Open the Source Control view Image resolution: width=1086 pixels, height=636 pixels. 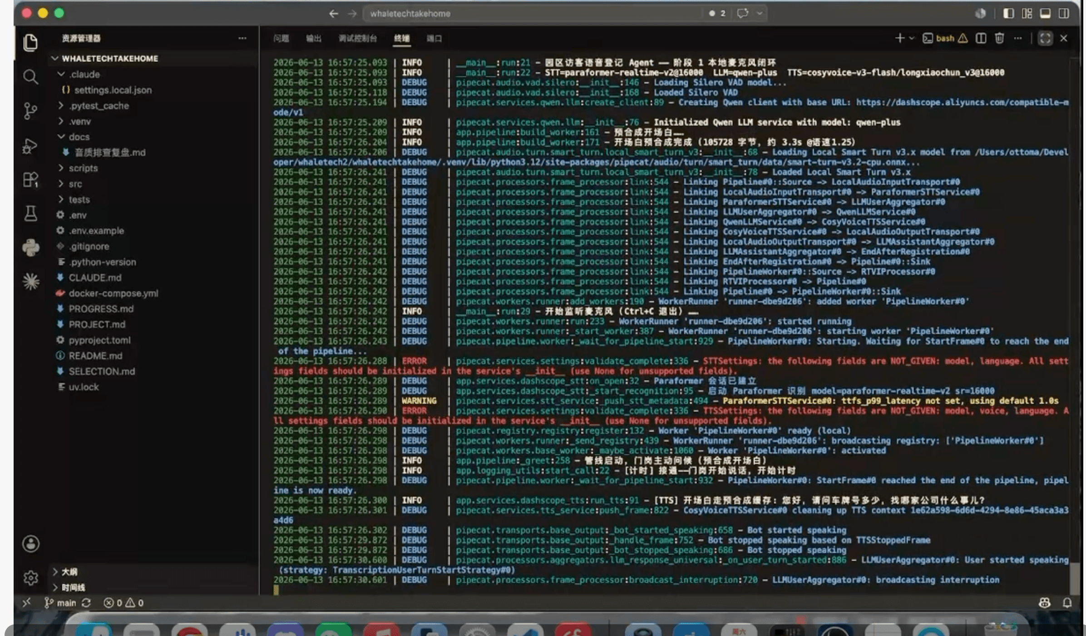30,111
